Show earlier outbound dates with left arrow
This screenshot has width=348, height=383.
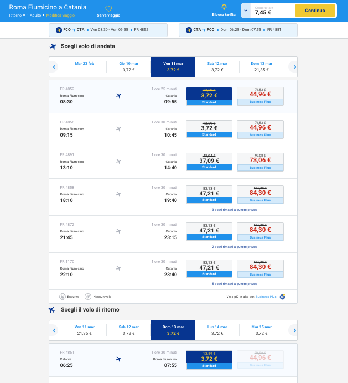pyautogui.click(x=54, y=67)
